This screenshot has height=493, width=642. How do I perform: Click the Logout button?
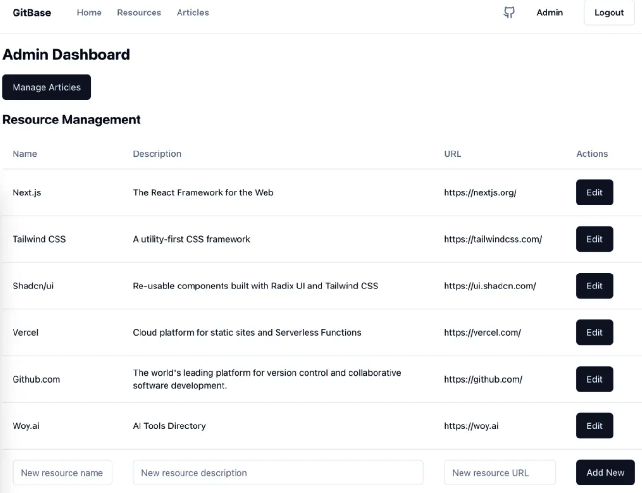[x=609, y=13]
